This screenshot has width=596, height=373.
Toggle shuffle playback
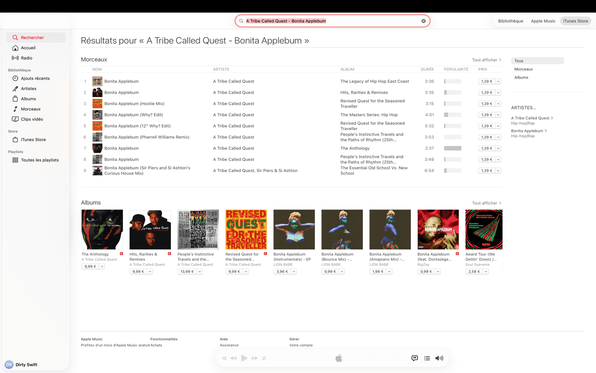224,358
